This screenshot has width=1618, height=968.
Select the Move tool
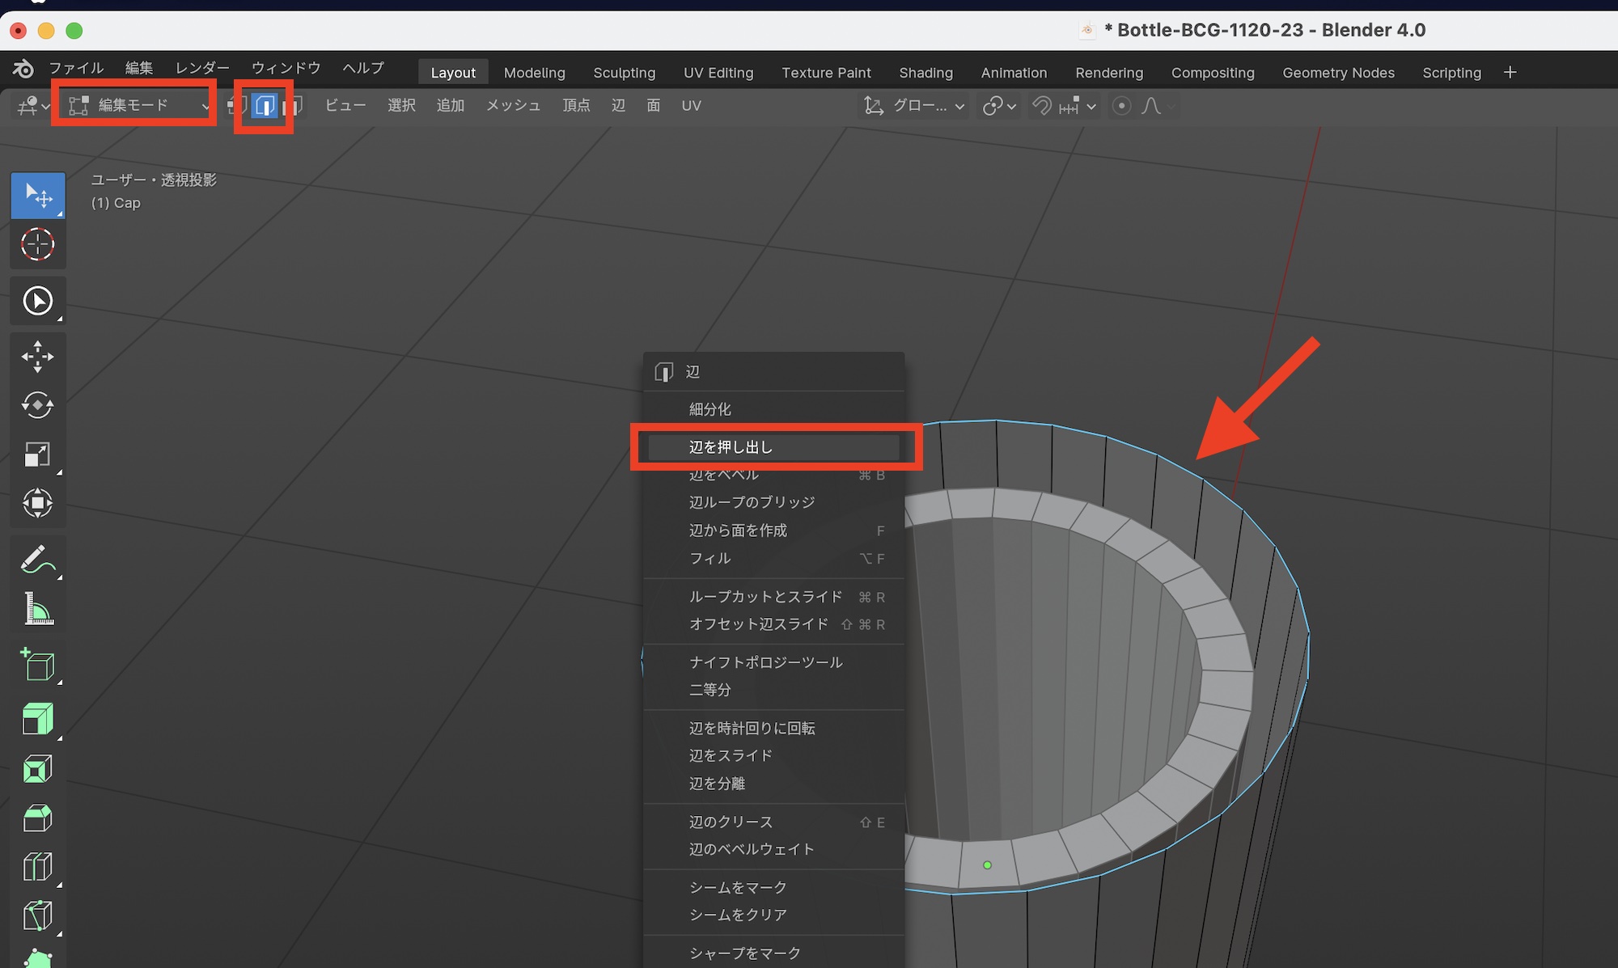tap(37, 357)
